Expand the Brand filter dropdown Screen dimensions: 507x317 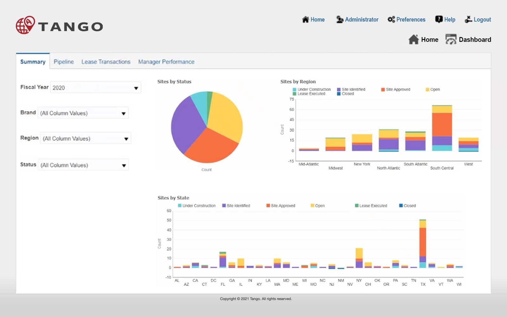(124, 113)
